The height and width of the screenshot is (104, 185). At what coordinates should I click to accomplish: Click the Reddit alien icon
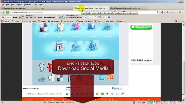42,67
